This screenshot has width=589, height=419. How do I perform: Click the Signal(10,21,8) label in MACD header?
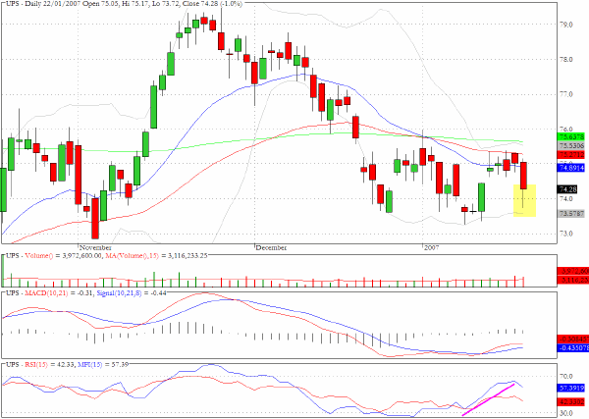119,292
